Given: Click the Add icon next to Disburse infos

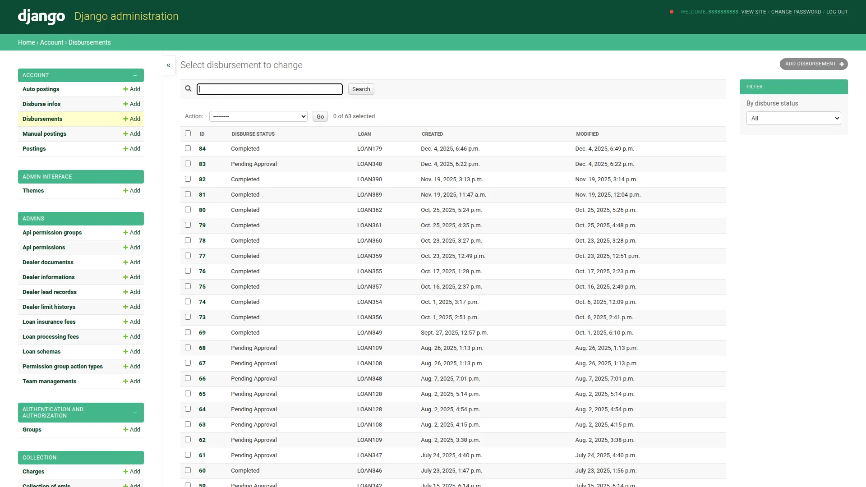Looking at the screenshot, I should coord(131,104).
